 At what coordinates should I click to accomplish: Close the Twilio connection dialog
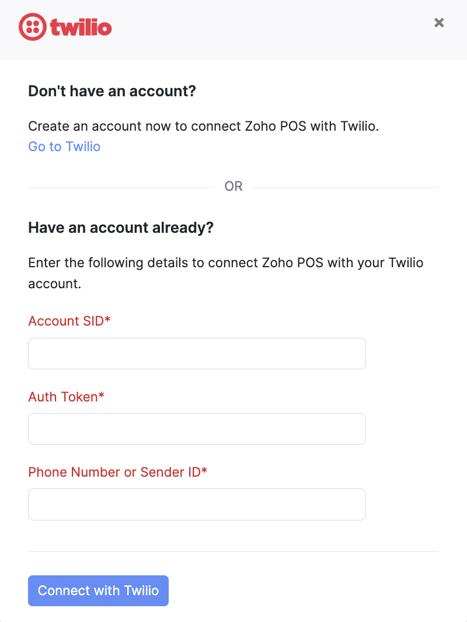click(x=439, y=23)
